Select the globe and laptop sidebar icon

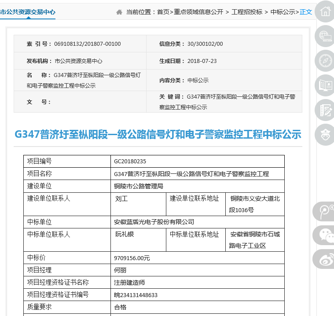pos(325,36)
